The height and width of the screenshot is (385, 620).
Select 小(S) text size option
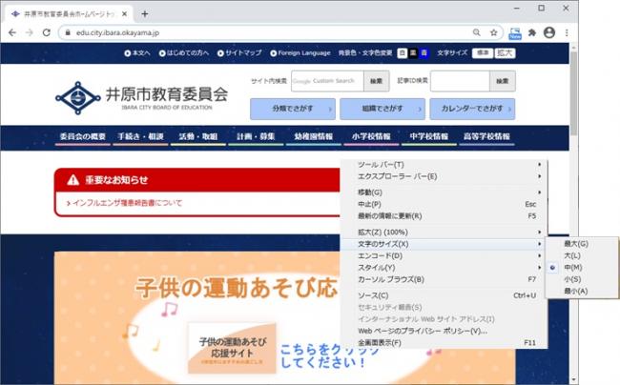[x=581, y=279]
